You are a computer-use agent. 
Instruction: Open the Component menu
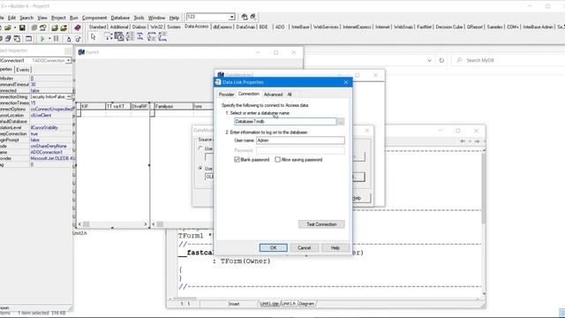click(x=94, y=18)
